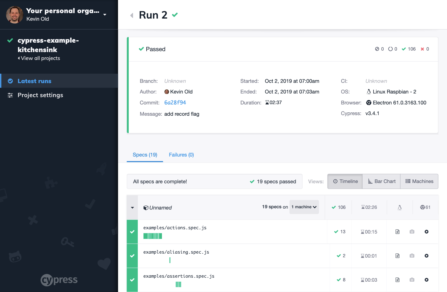Viewport: 447px width, 292px height.
Task: Collapse the Unnamed group with caret
Action: [x=132, y=208]
